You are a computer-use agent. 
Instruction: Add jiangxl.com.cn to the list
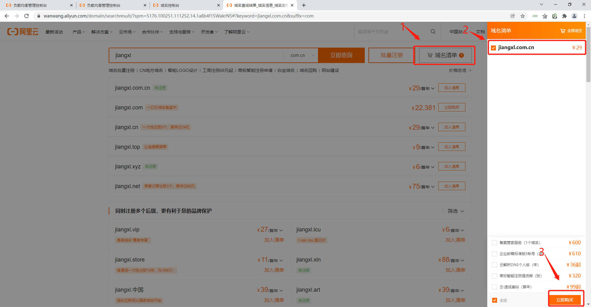(x=452, y=88)
